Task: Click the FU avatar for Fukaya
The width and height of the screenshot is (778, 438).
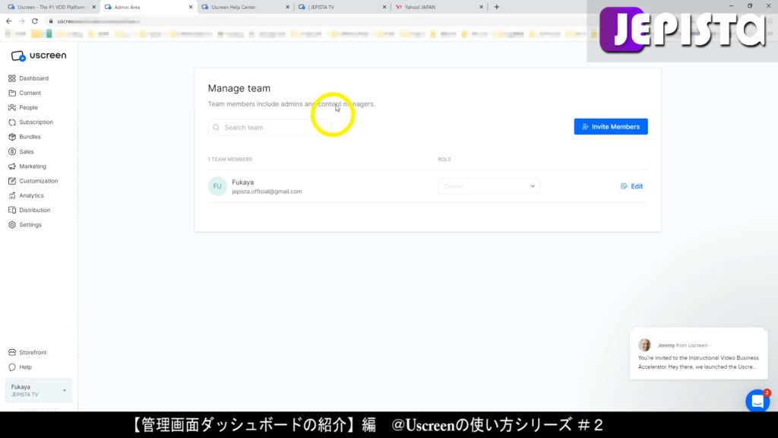Action: pos(217,186)
